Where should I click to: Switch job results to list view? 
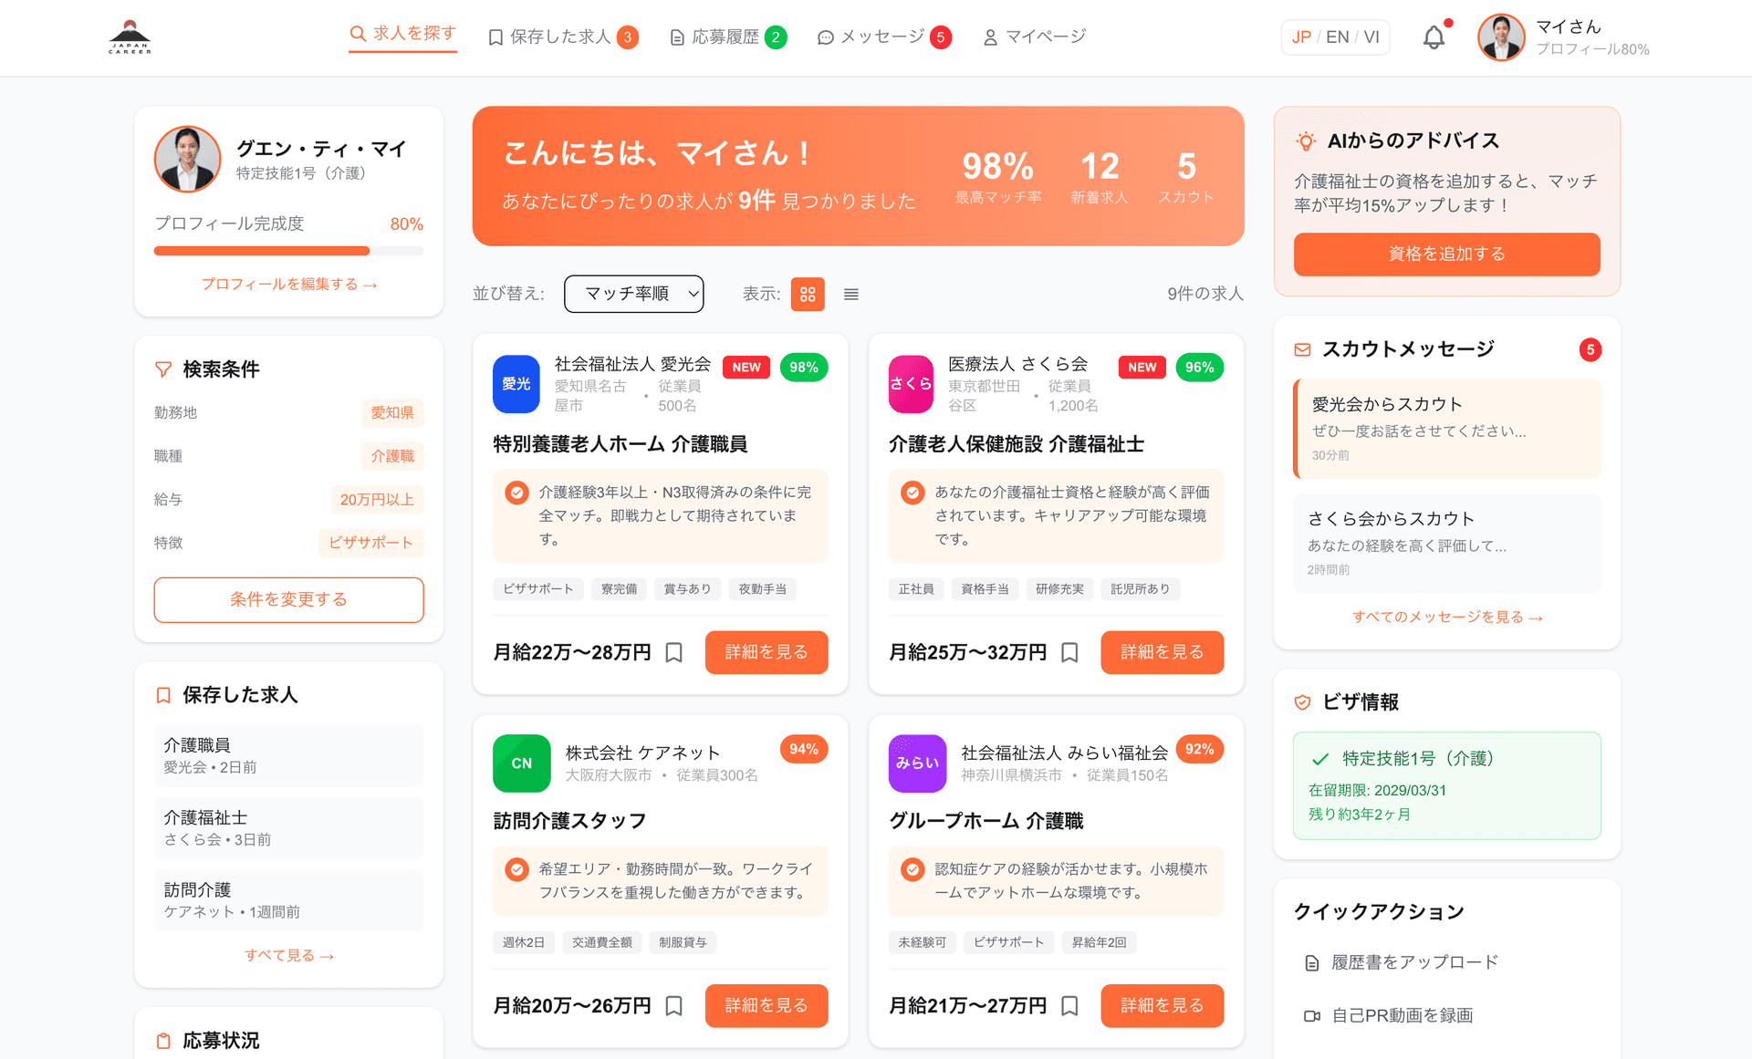850,294
